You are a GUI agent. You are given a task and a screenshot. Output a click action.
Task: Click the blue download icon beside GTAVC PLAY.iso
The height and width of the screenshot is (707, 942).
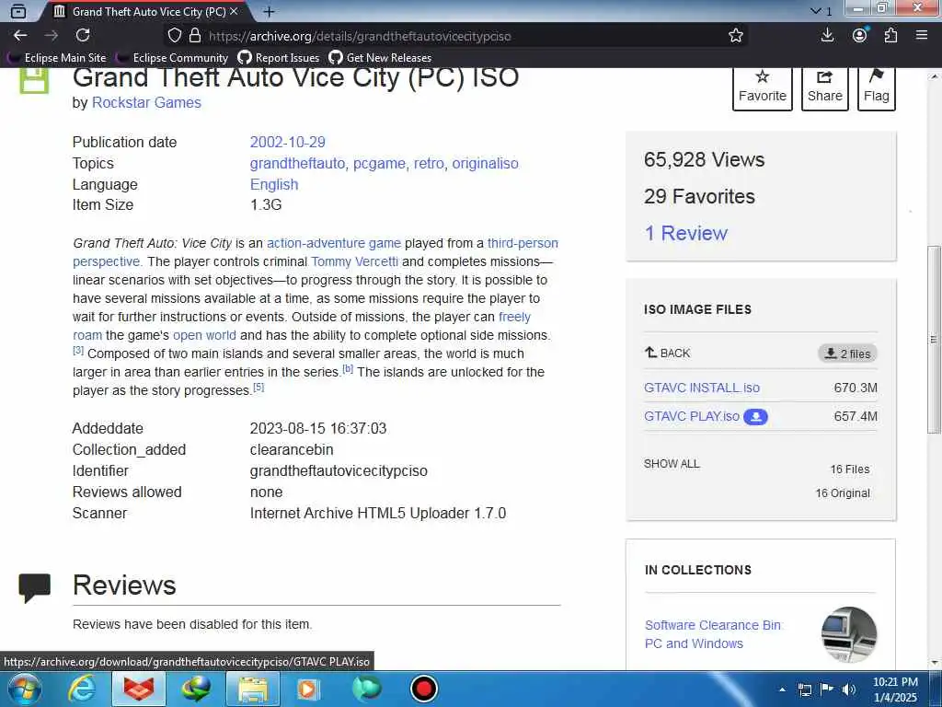coord(755,417)
